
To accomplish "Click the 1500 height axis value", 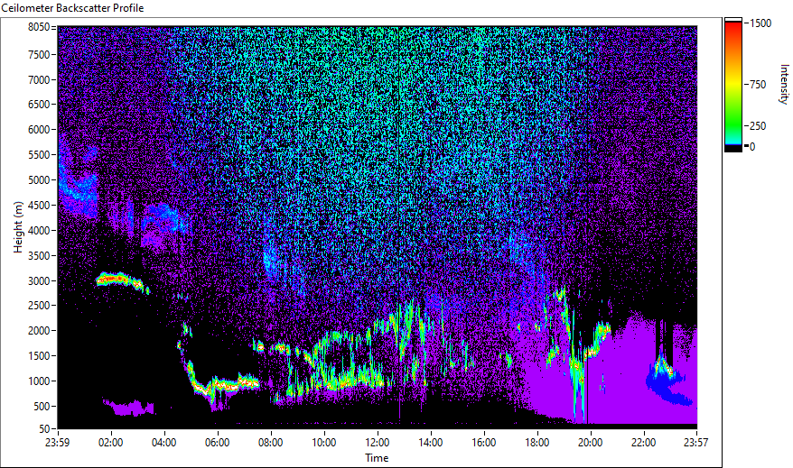I will (x=39, y=356).
